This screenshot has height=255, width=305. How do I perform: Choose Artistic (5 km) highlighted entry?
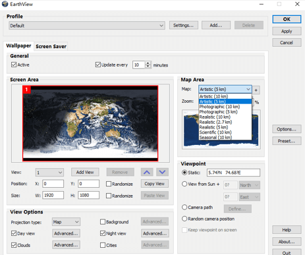click(225, 101)
